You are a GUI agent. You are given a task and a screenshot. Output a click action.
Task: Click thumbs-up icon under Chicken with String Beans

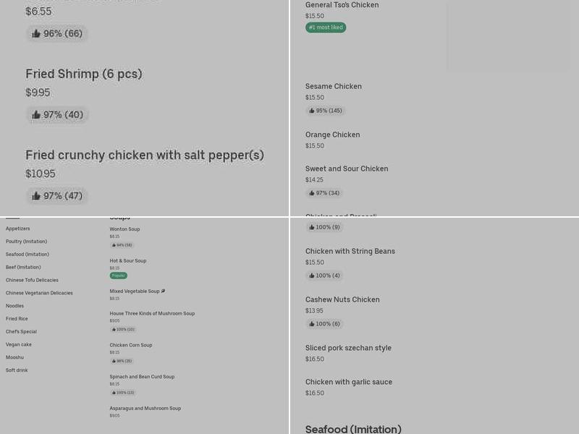point(312,276)
